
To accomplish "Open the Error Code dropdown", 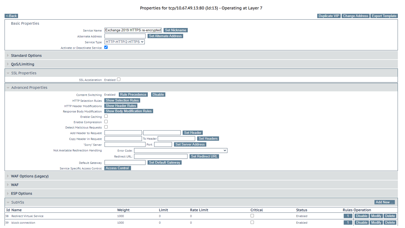I will click(x=181, y=151).
